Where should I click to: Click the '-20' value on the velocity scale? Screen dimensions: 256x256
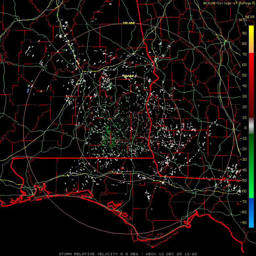243,149
